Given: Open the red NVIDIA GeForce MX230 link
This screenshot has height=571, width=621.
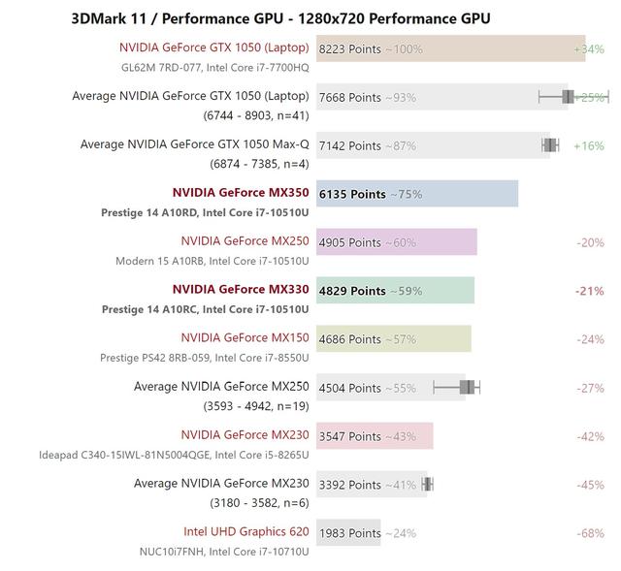Looking at the screenshot, I should point(245,435).
